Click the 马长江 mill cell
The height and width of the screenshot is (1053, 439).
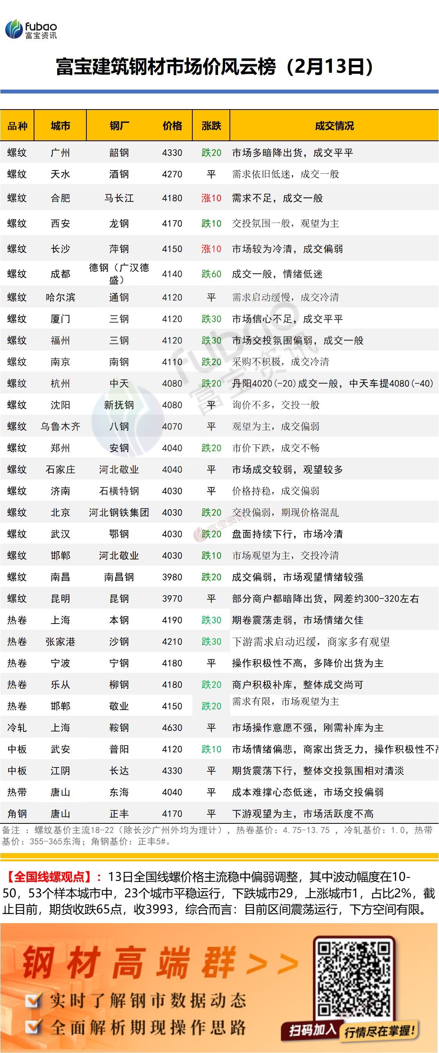tap(119, 198)
